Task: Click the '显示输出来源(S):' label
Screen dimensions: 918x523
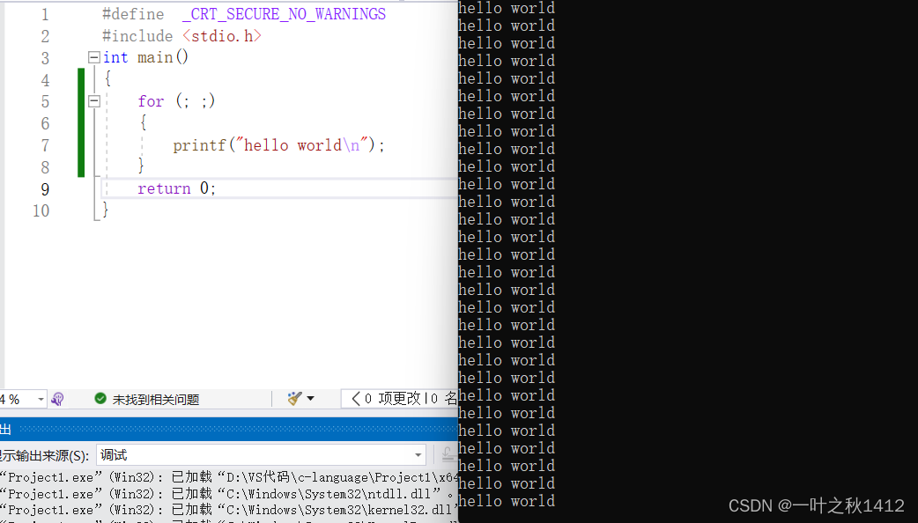Action: [45, 456]
